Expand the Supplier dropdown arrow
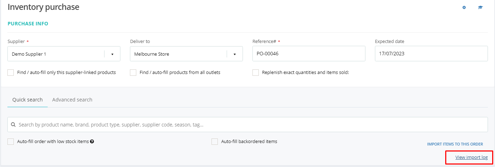 click(x=112, y=54)
